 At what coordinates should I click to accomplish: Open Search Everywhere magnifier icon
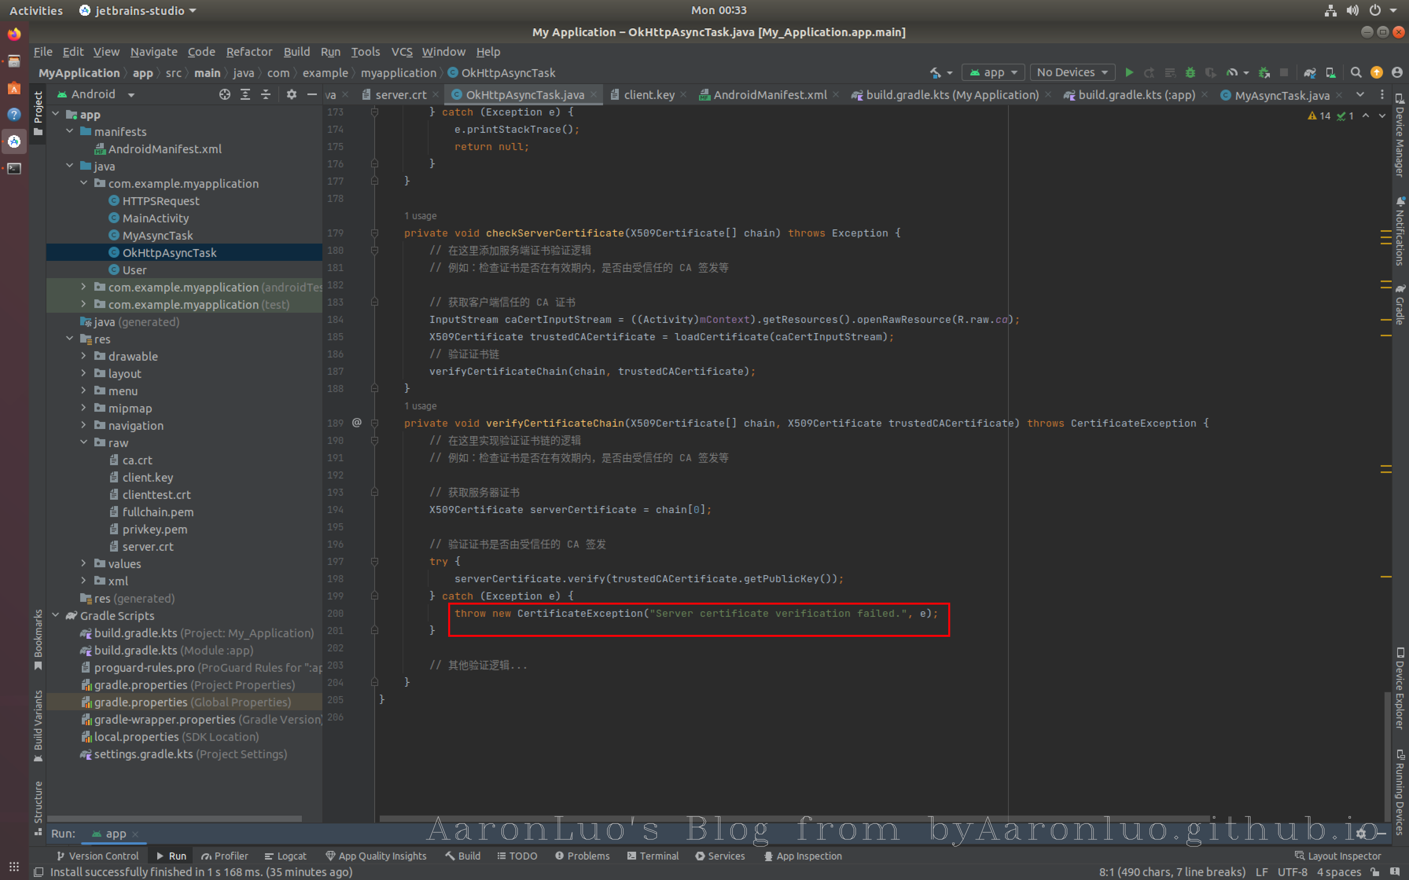1356,73
